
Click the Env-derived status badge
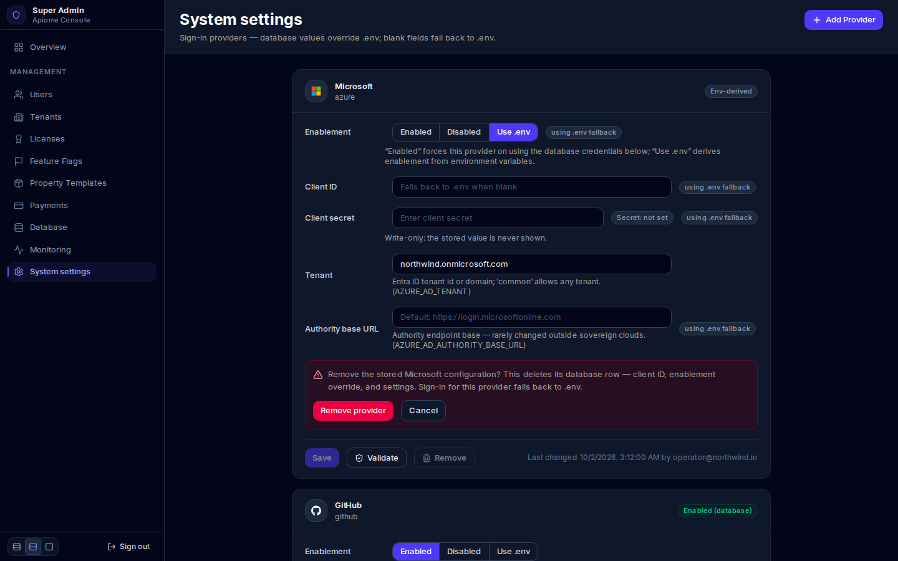pyautogui.click(x=731, y=91)
